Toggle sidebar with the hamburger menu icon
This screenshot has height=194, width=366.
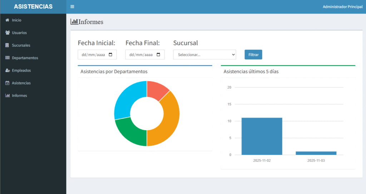point(73,7)
